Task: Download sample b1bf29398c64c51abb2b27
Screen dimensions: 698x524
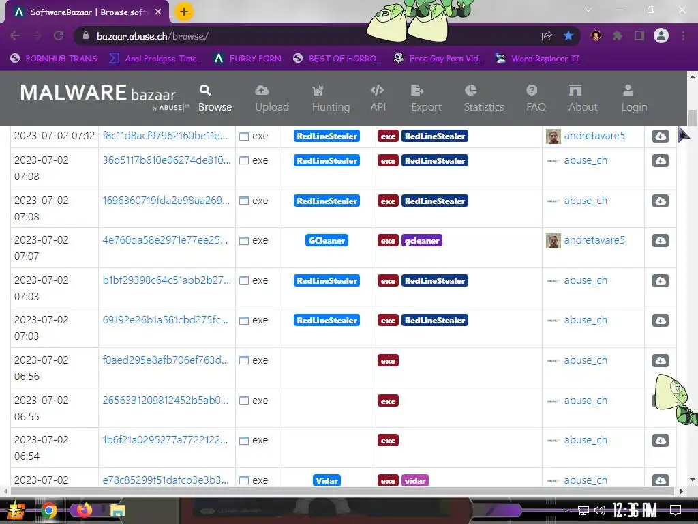Action: [660, 280]
